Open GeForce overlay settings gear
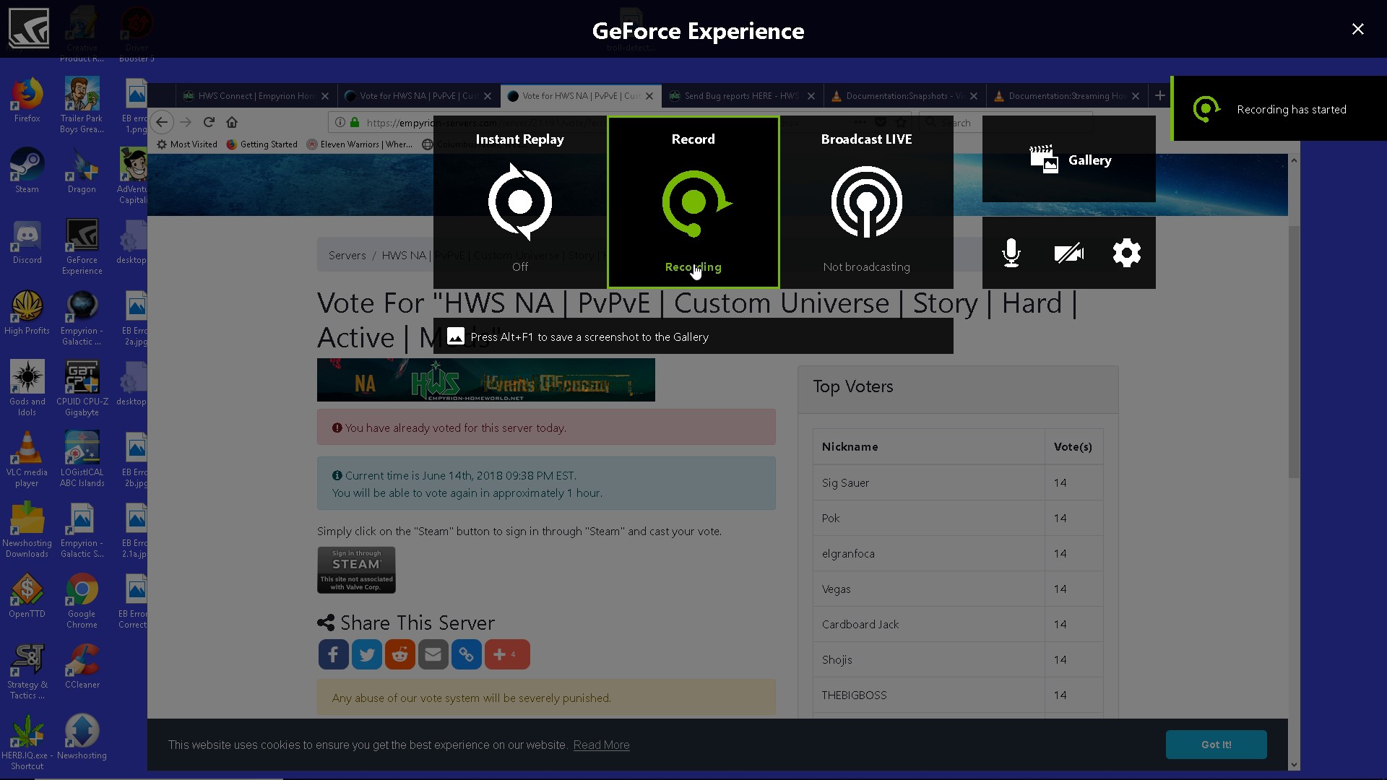This screenshot has width=1387, height=780. point(1127,253)
